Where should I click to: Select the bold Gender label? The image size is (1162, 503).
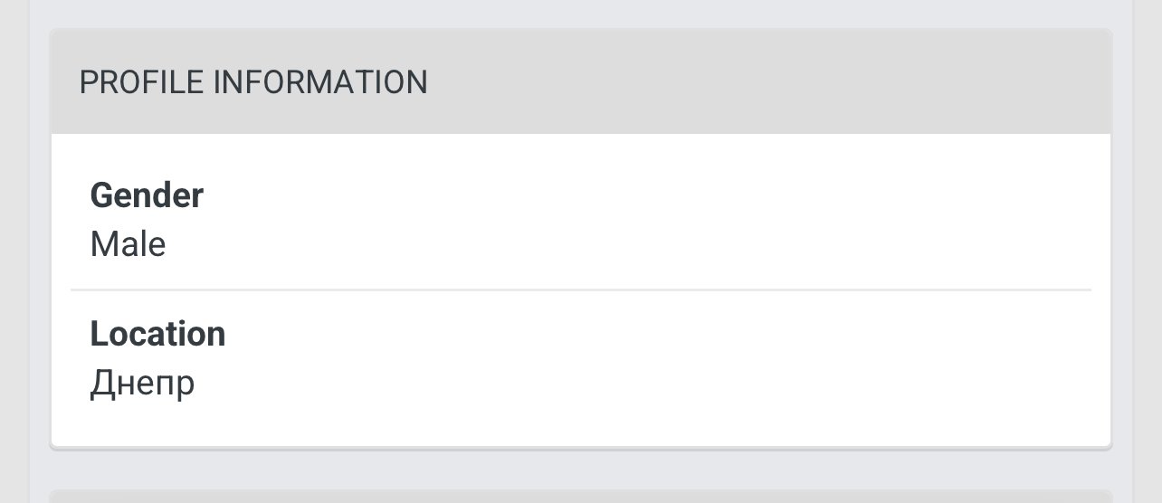(147, 195)
